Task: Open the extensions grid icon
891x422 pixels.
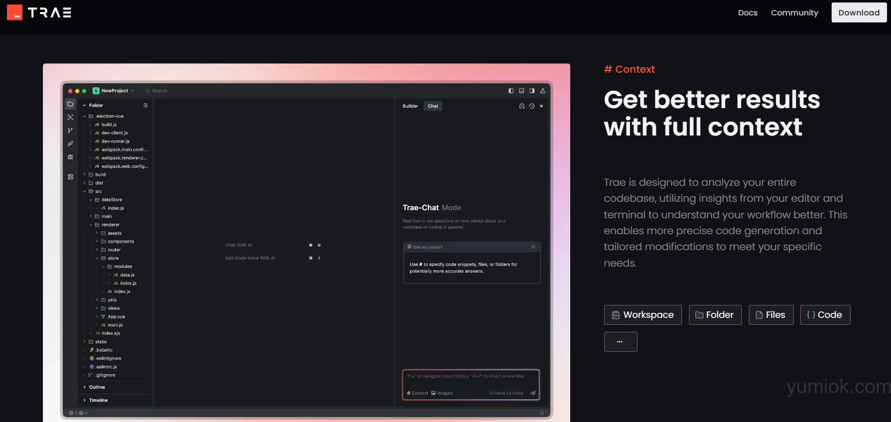Action: pos(70,177)
